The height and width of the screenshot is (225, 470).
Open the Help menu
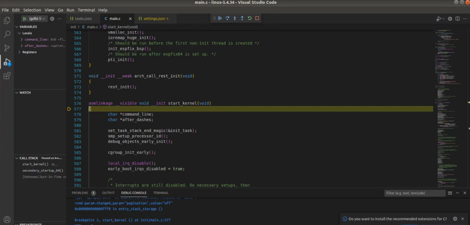coord(103,10)
